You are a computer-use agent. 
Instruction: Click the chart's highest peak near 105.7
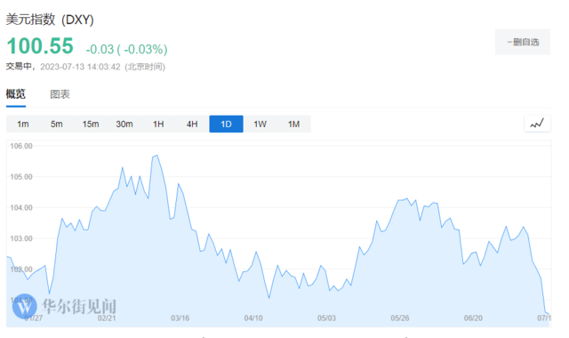coord(156,156)
